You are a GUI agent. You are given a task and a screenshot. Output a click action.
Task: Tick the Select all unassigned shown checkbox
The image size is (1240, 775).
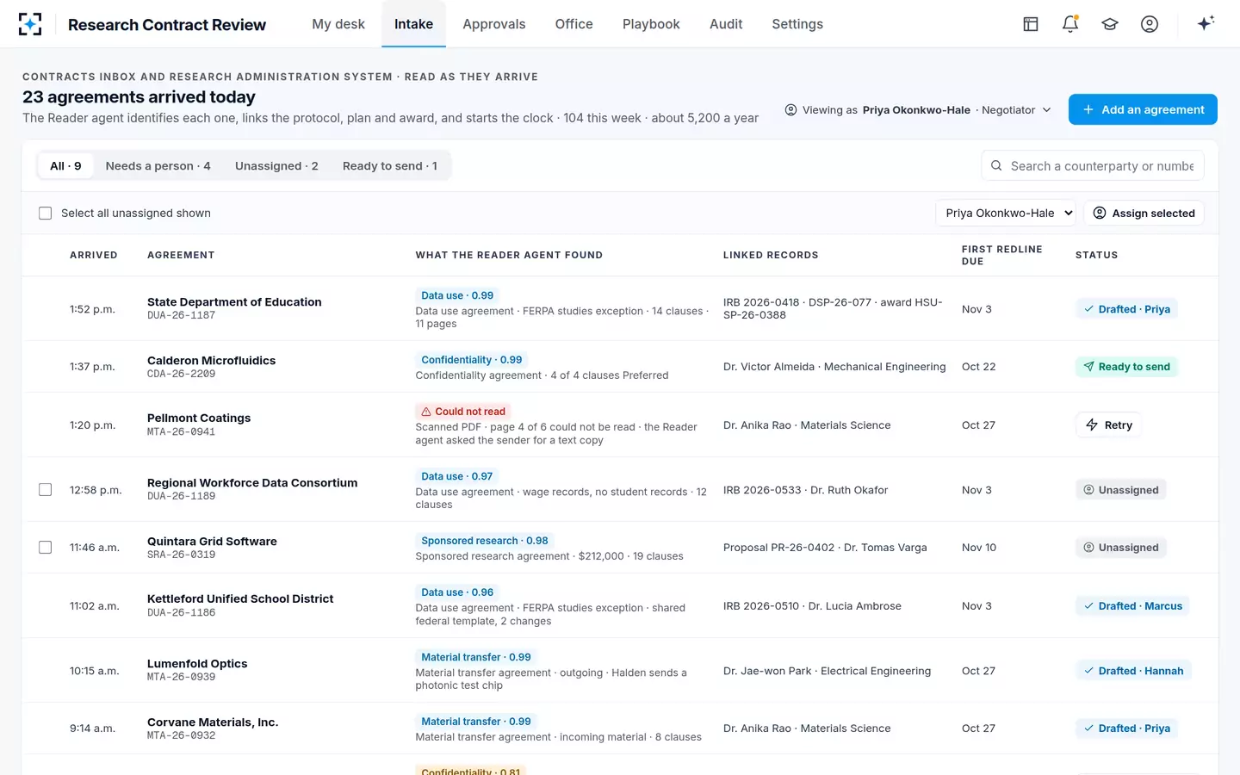point(46,214)
